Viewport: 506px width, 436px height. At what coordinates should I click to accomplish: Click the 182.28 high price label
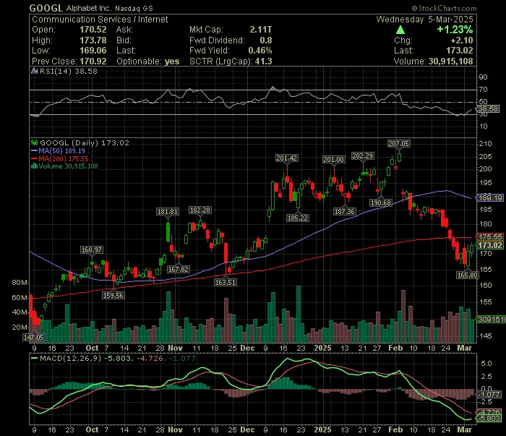200,210
